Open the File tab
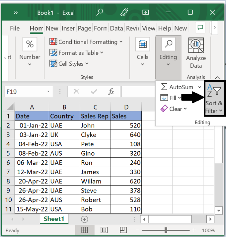Screen dimensions: 226x237 (15, 28)
